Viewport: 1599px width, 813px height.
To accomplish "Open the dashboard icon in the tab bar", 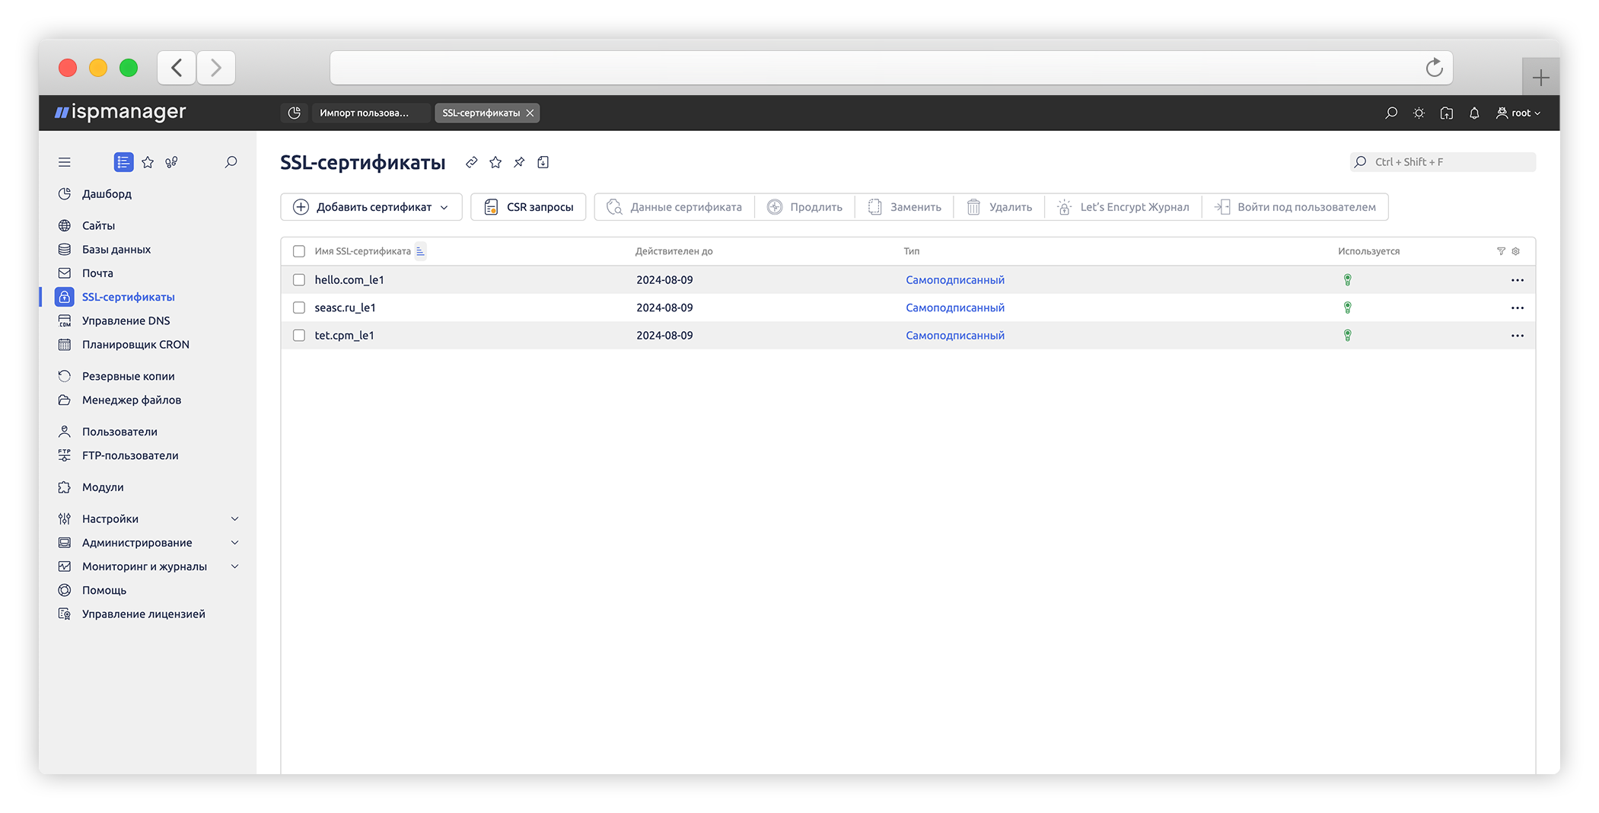I will tap(295, 113).
